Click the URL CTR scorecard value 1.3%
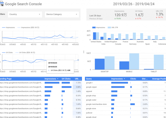166x118 pixels. tap(160, 14)
